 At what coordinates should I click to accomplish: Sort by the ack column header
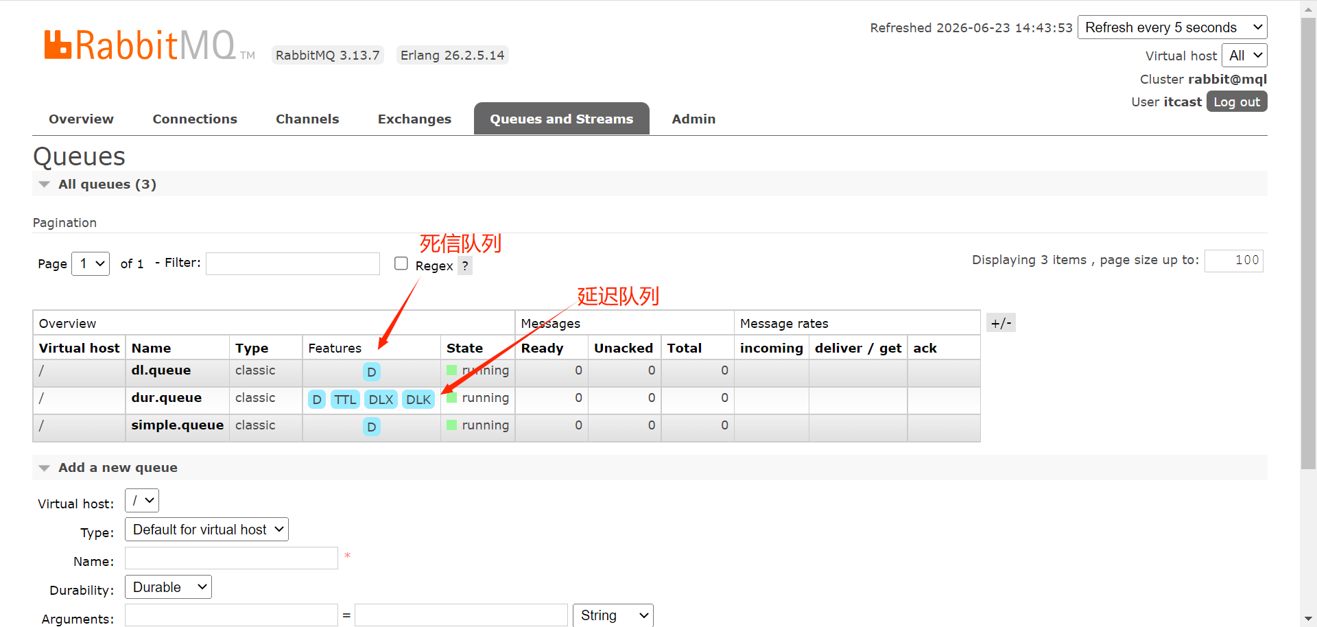925,348
